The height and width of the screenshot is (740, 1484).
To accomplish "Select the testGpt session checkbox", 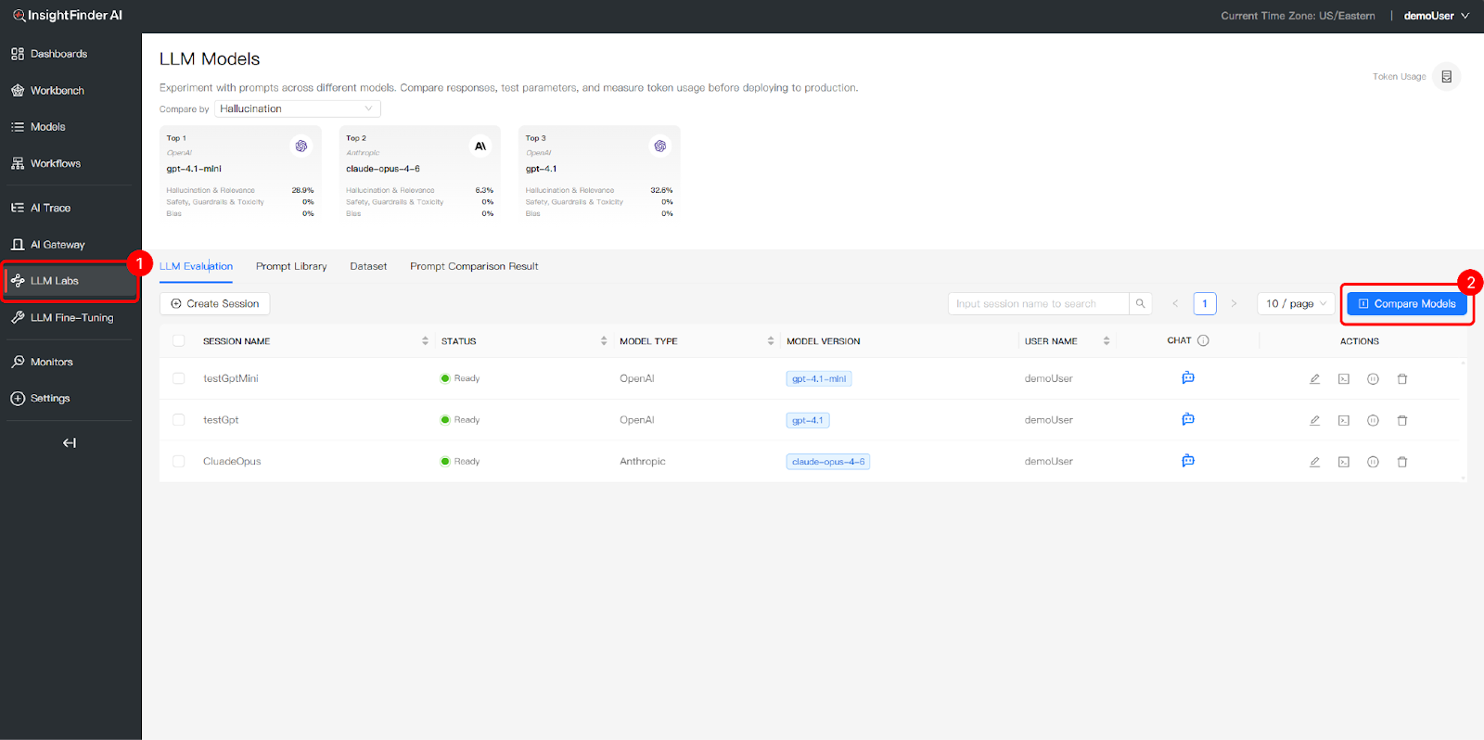I will [179, 420].
